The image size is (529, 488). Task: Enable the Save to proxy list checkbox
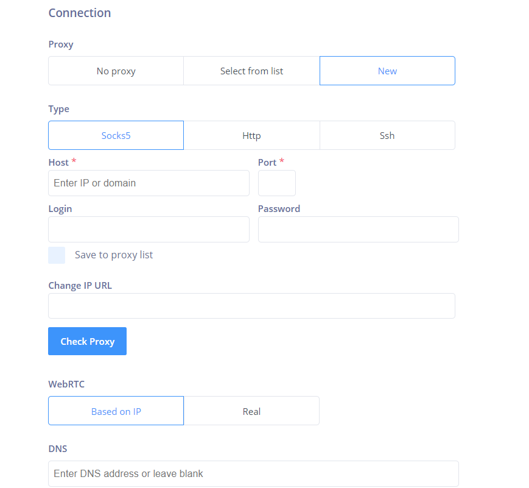(57, 255)
